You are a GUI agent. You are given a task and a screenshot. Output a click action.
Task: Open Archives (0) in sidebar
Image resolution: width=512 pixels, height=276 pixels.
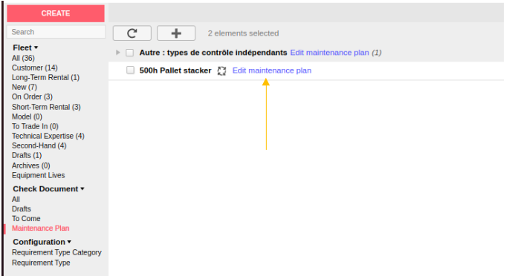point(30,165)
